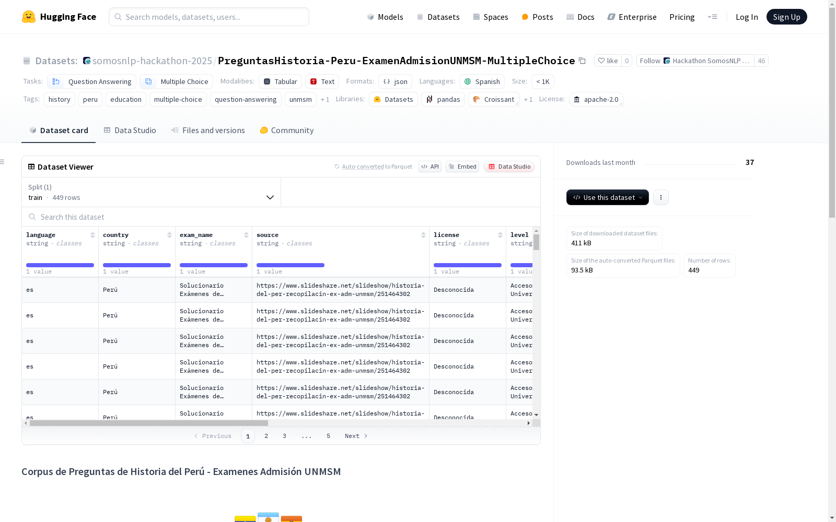Sort the exam_name column
This screenshot has height=522, width=836.
coord(246,235)
